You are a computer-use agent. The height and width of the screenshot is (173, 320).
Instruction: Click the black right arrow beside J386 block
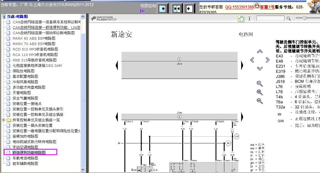coord(242,117)
